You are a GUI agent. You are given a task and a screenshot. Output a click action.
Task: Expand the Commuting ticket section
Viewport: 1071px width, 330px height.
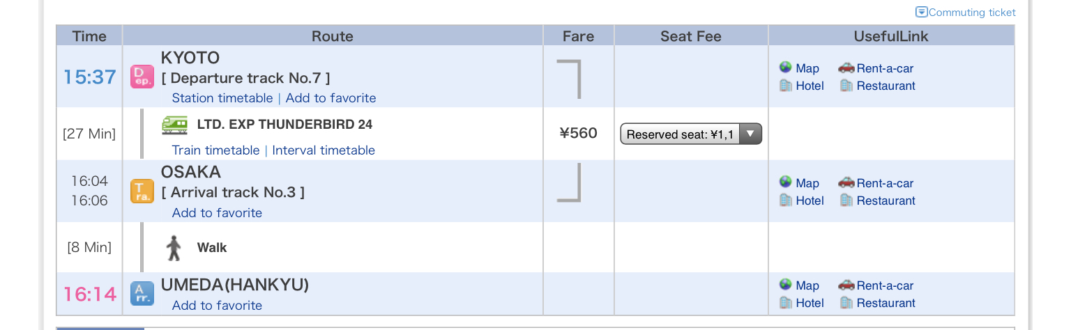(x=965, y=13)
